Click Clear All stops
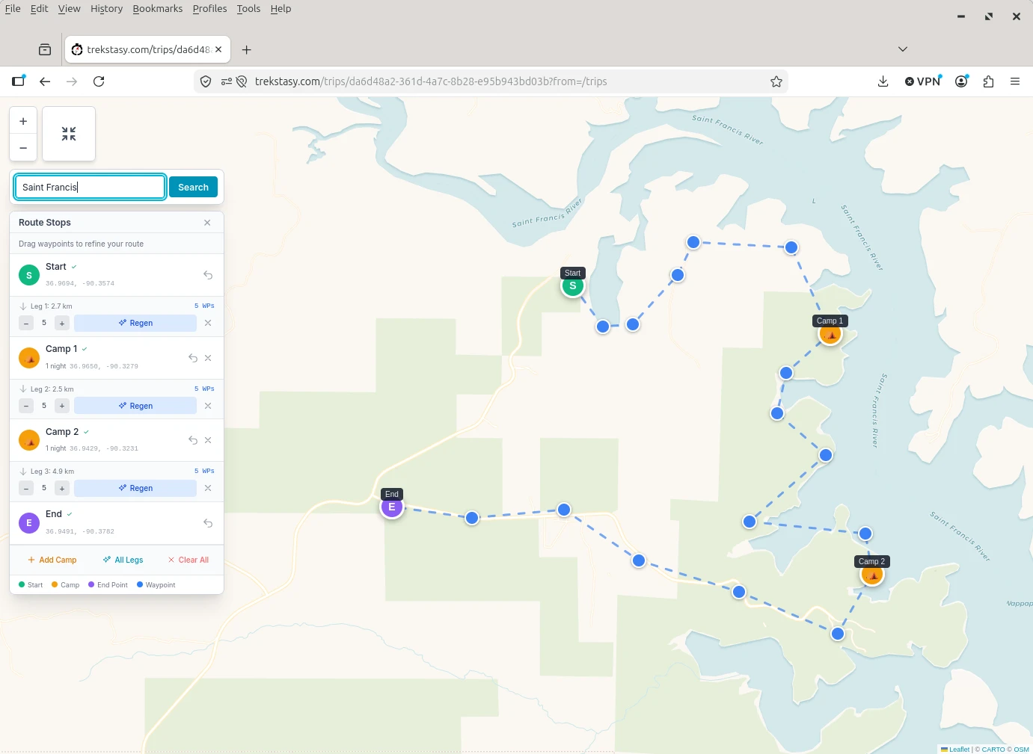This screenshot has height=754, width=1033. (188, 560)
